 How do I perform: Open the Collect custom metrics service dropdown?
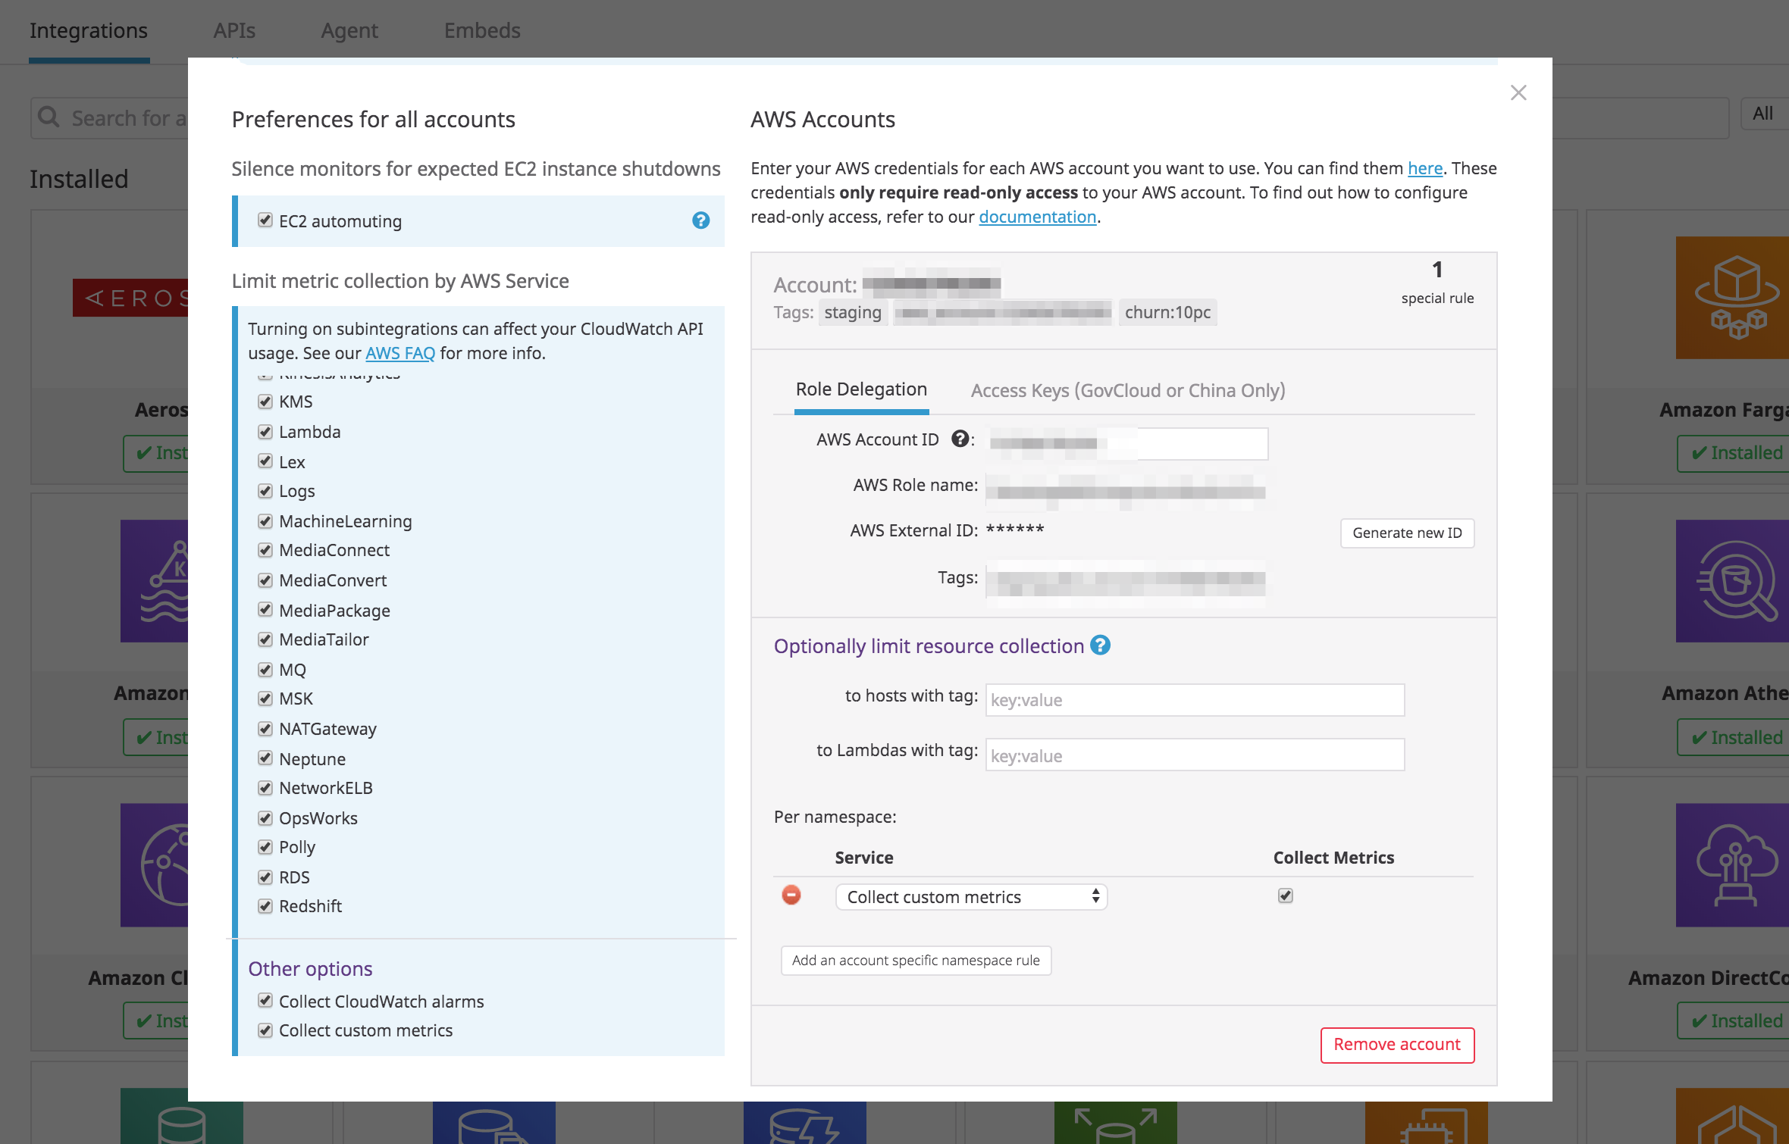[x=971, y=896]
